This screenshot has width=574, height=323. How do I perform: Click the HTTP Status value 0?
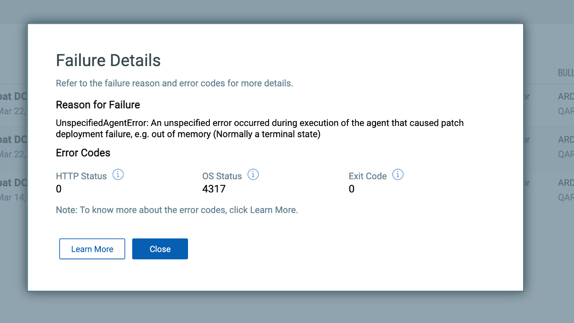pyautogui.click(x=59, y=189)
